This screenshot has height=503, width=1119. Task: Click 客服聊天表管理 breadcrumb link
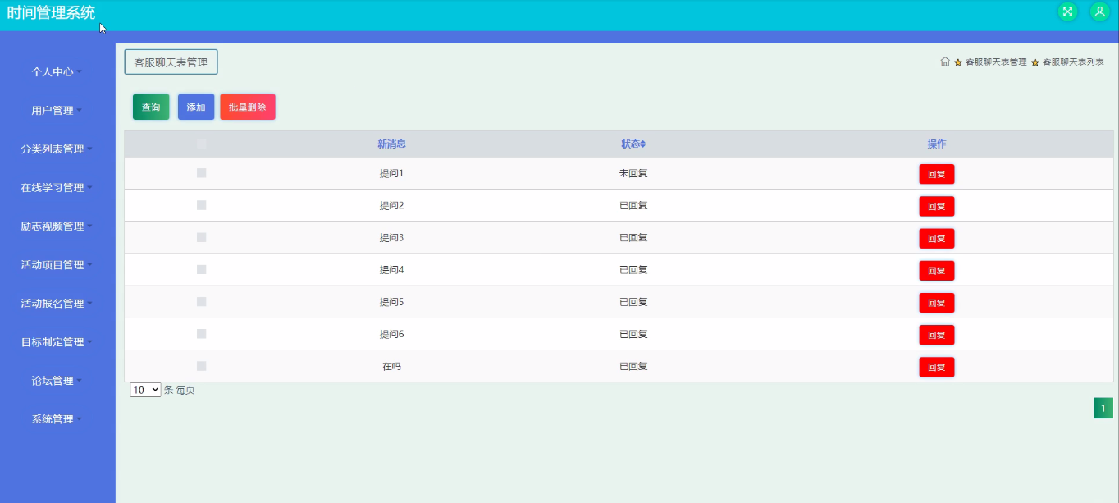point(996,62)
